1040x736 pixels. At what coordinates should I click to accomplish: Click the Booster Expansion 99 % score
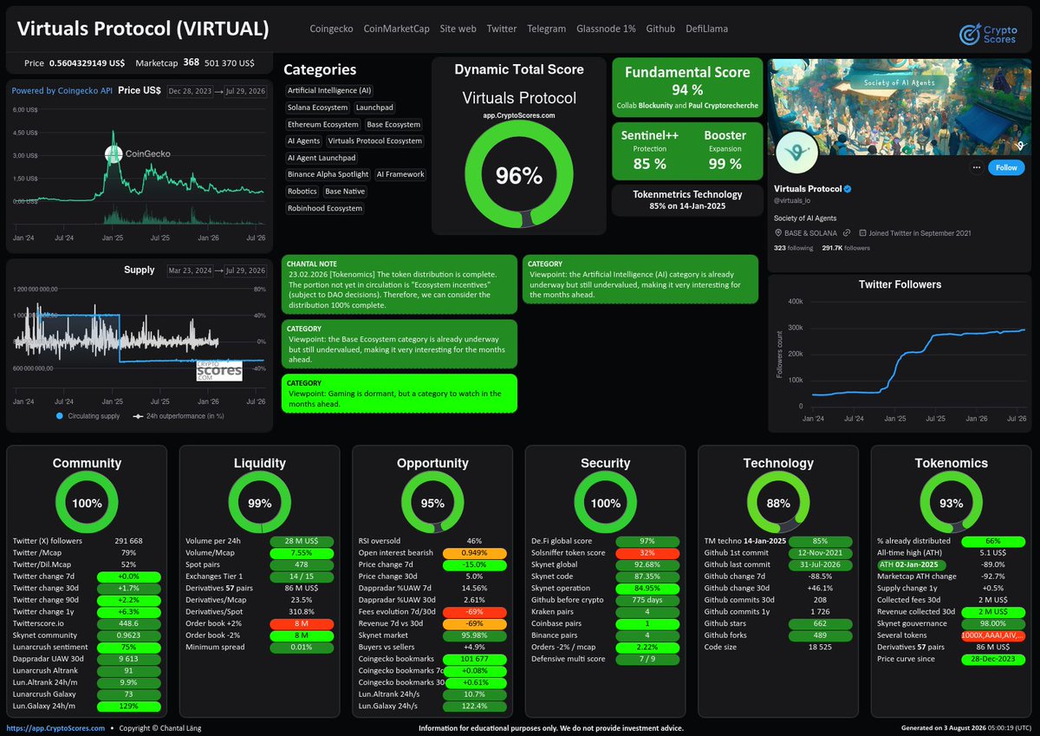tap(725, 150)
